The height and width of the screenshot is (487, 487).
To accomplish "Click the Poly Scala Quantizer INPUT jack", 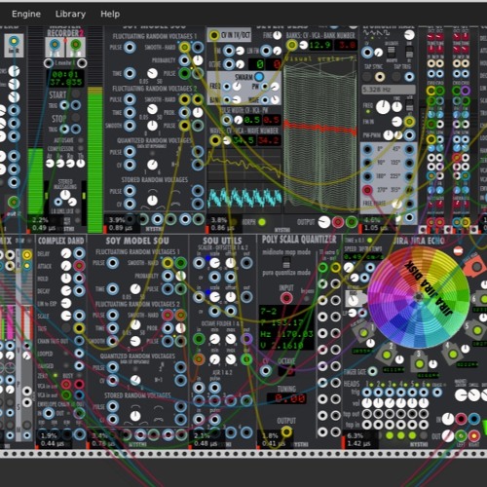I will (286, 298).
